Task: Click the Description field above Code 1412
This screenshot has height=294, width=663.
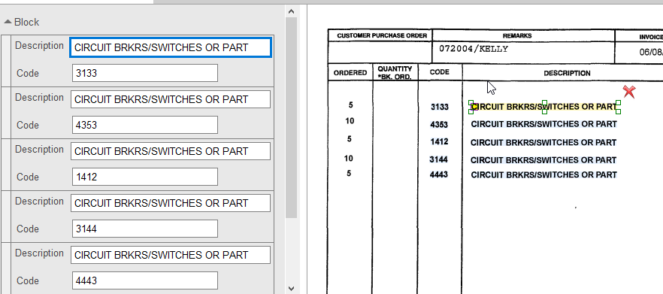Action: click(171, 151)
